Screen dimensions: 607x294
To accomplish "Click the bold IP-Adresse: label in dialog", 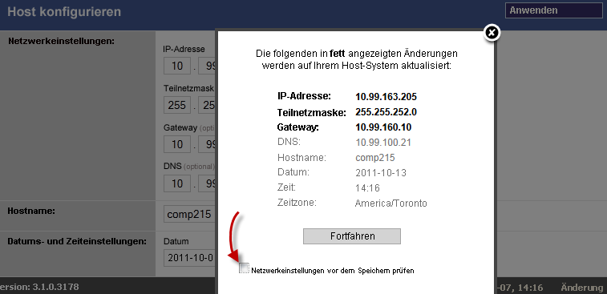I will click(304, 95).
